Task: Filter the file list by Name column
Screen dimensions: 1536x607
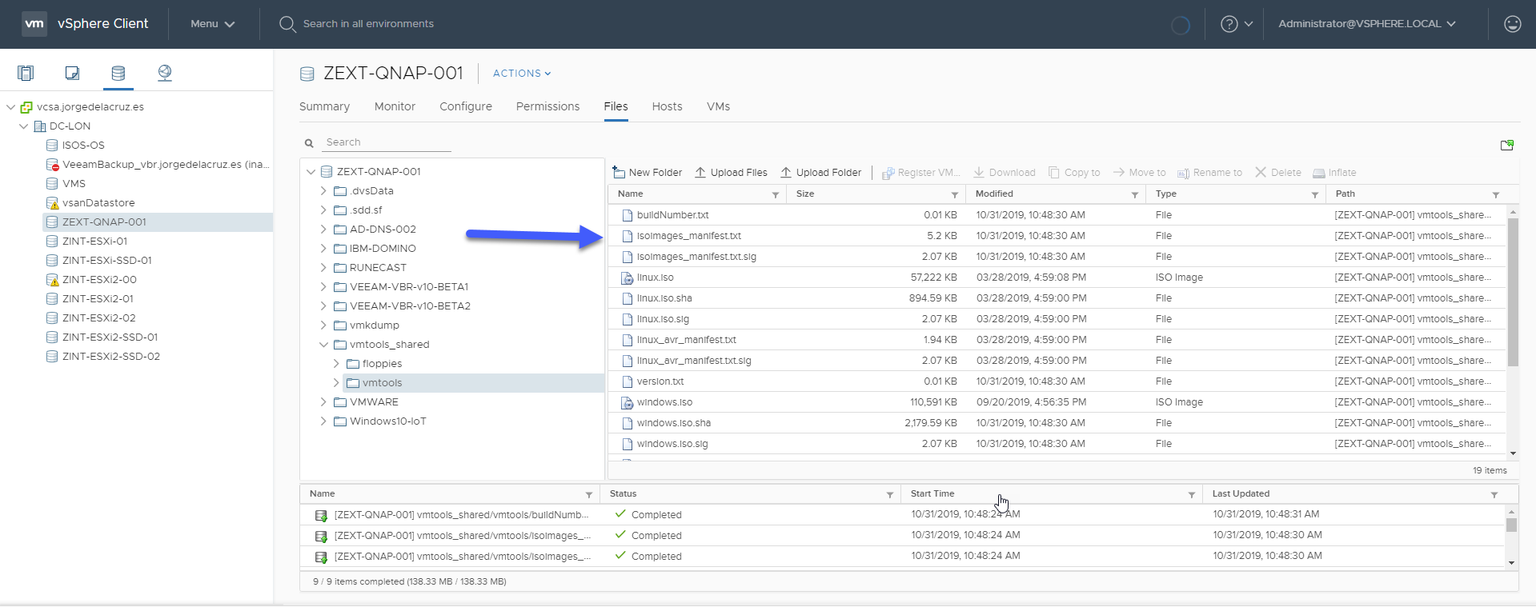Action: pyautogui.click(x=776, y=194)
